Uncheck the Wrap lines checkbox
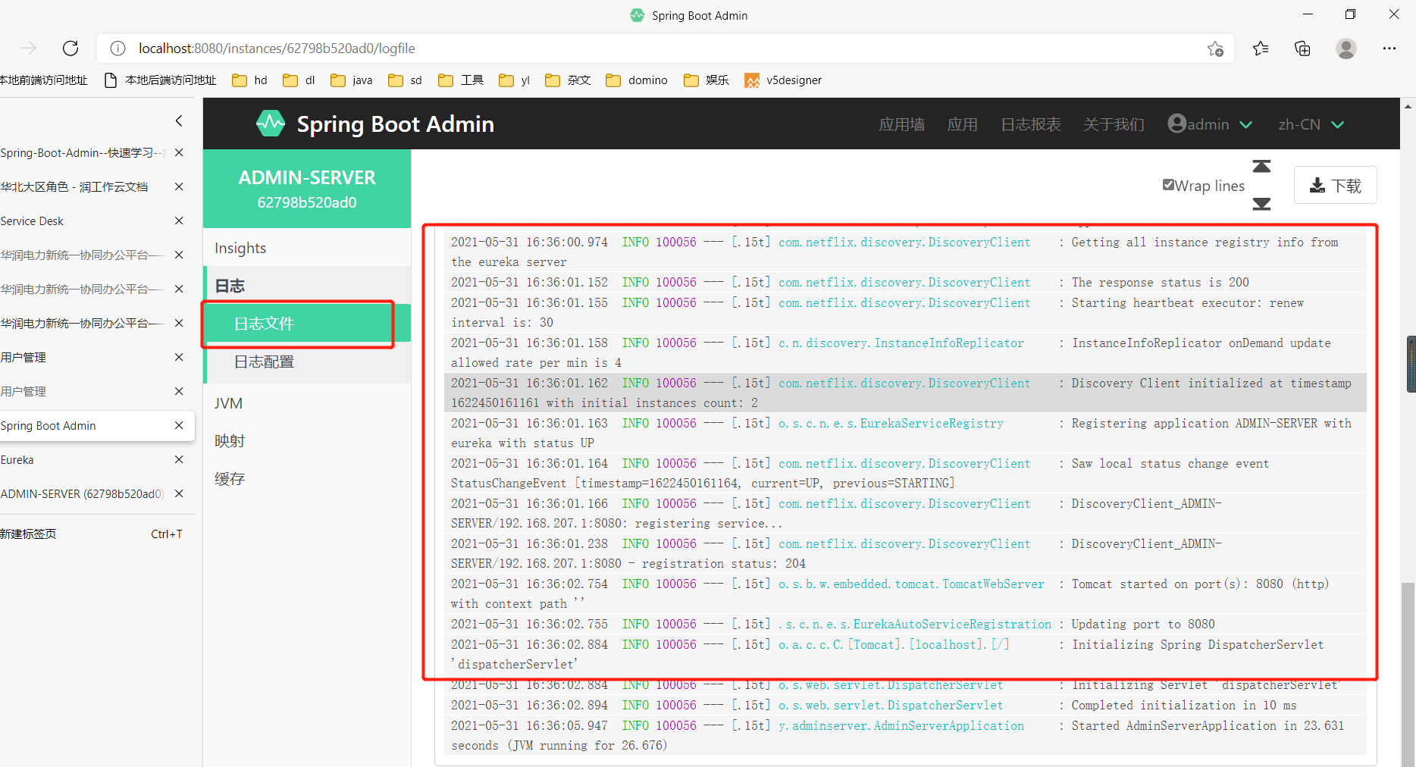 pyautogui.click(x=1167, y=184)
